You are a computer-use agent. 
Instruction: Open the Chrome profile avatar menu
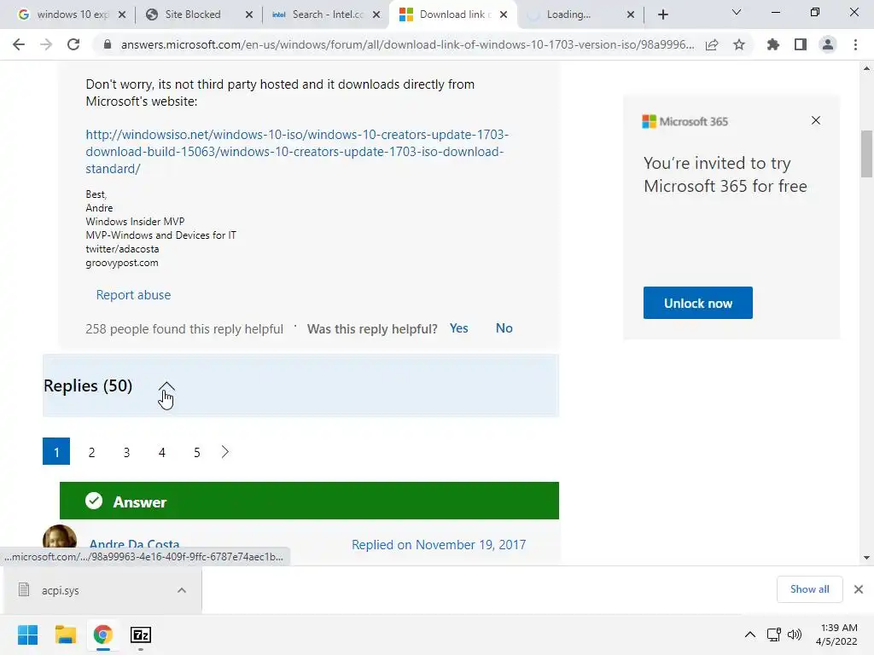(x=828, y=44)
